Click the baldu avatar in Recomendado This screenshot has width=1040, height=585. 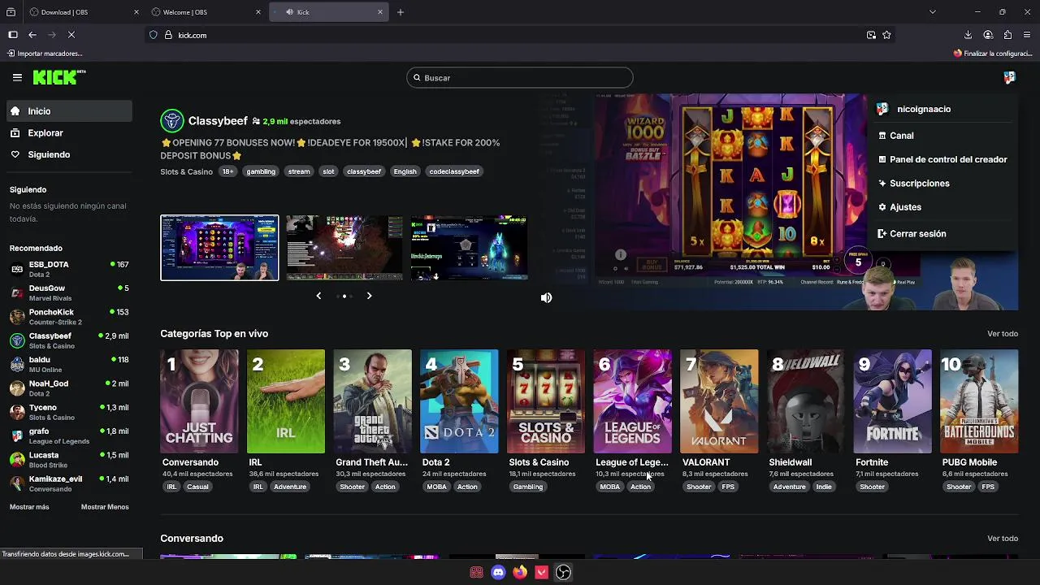17,365
